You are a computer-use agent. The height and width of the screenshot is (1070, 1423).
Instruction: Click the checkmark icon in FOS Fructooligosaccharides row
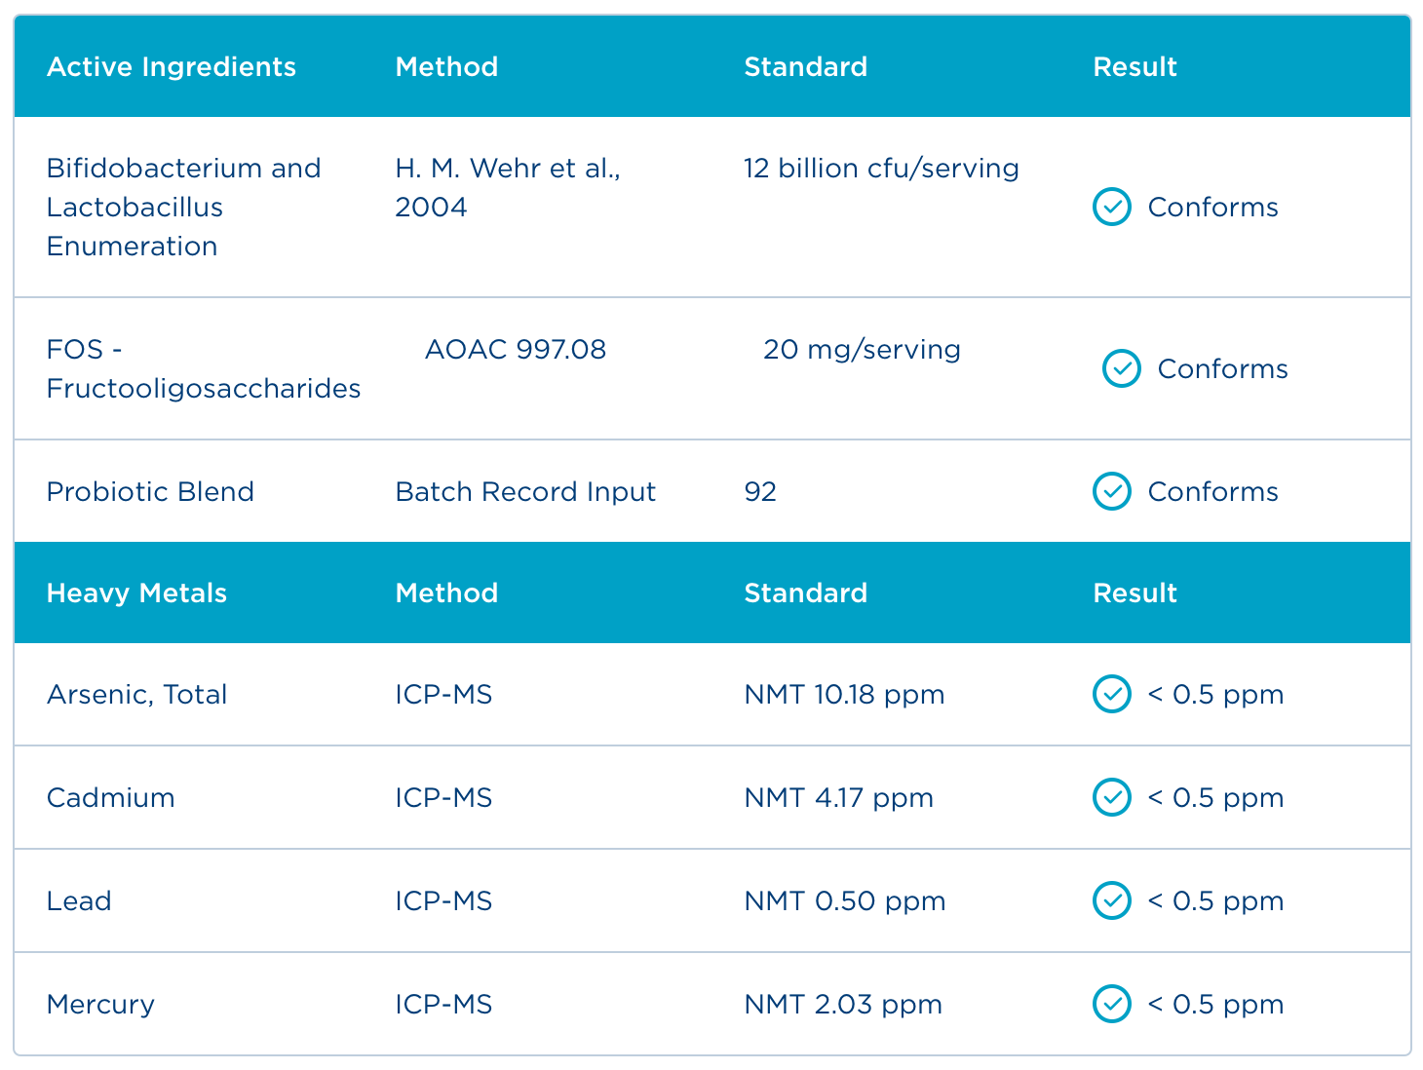[x=1121, y=368]
